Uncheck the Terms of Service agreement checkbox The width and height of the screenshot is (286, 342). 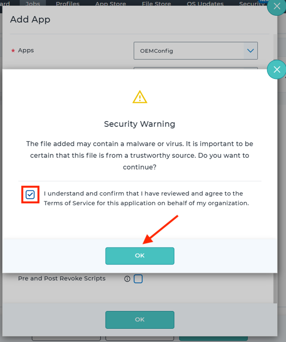click(x=30, y=195)
